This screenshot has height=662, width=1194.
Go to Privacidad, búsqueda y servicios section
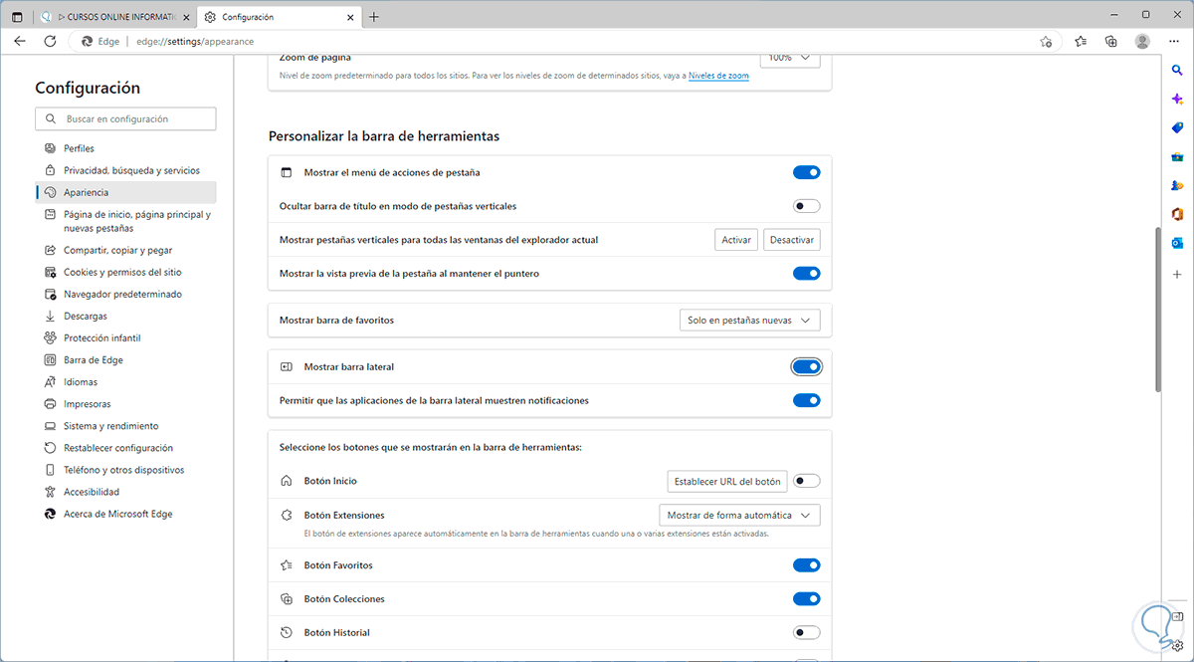(131, 170)
